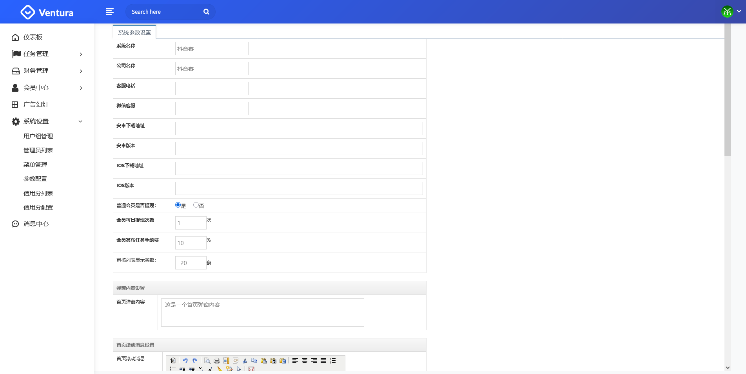Select 是 for 普通会员是否提现
Screen dimensions: 746x374
pos(178,205)
